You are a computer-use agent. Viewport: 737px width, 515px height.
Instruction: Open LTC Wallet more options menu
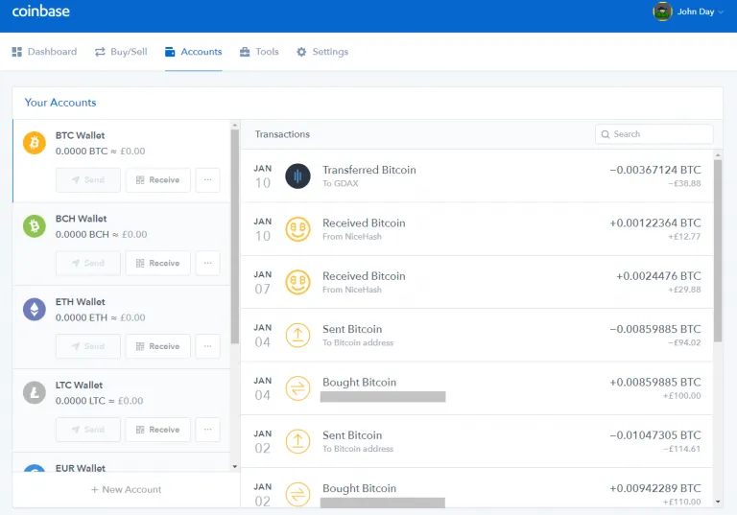(x=207, y=430)
